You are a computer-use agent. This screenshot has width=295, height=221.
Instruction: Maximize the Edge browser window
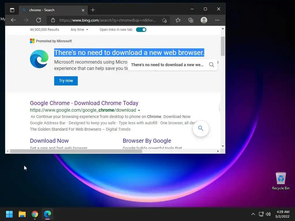pos(205,9)
